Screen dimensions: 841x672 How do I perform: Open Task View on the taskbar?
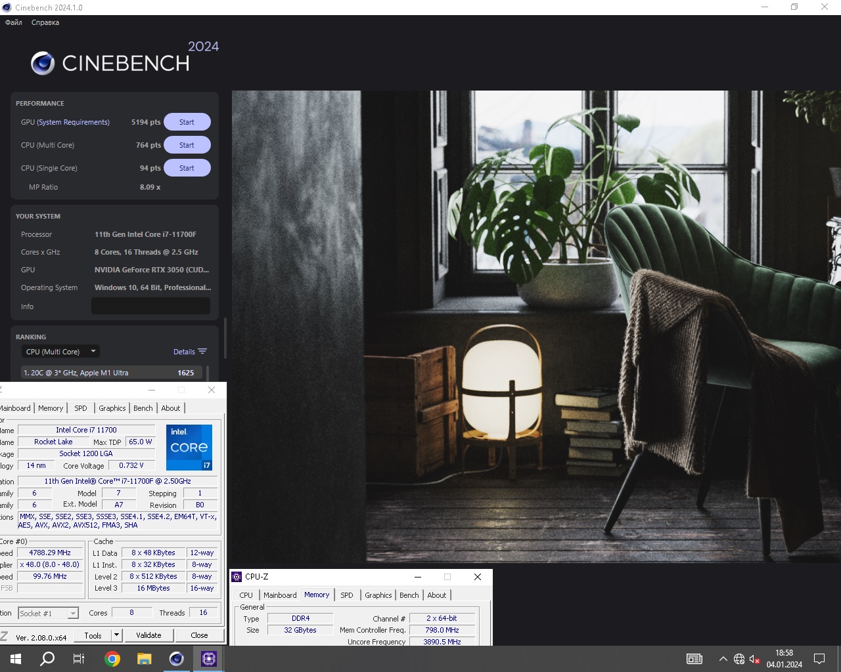coord(79,659)
